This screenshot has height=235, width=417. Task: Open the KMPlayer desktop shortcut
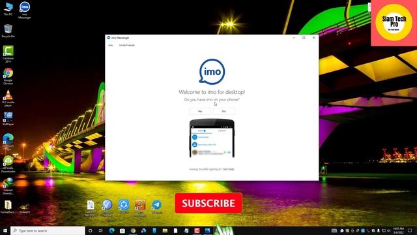coord(8,119)
